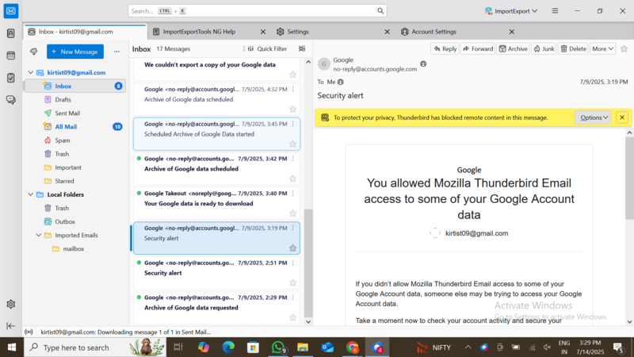Click the search magnifier icon

pos(380,11)
